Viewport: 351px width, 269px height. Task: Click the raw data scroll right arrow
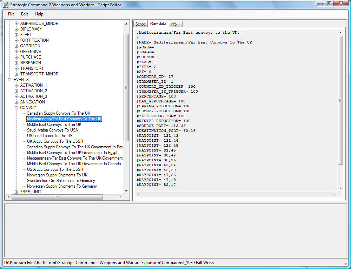tap(335, 194)
